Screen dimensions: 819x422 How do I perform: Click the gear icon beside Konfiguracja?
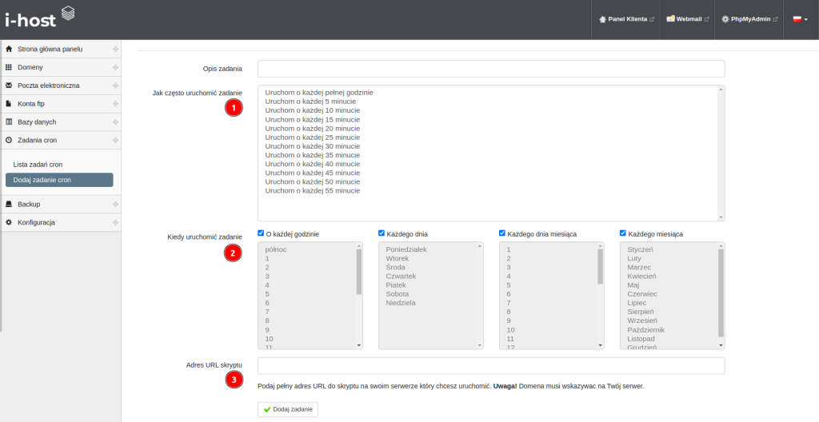tap(9, 222)
